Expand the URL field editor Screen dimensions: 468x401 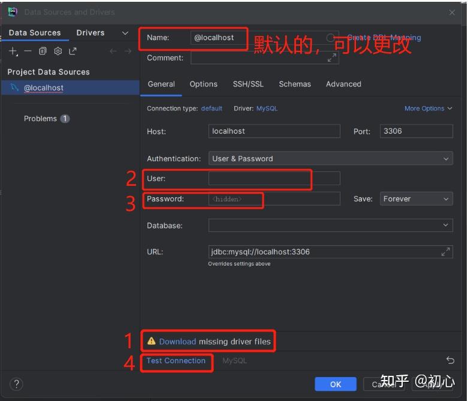[x=445, y=252]
